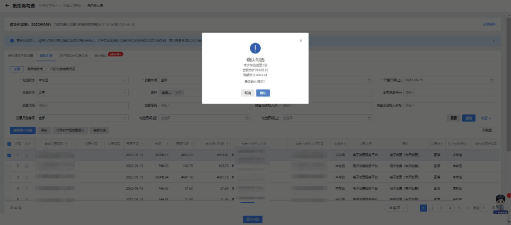Click the 发票代码 input field

(x=82, y=105)
